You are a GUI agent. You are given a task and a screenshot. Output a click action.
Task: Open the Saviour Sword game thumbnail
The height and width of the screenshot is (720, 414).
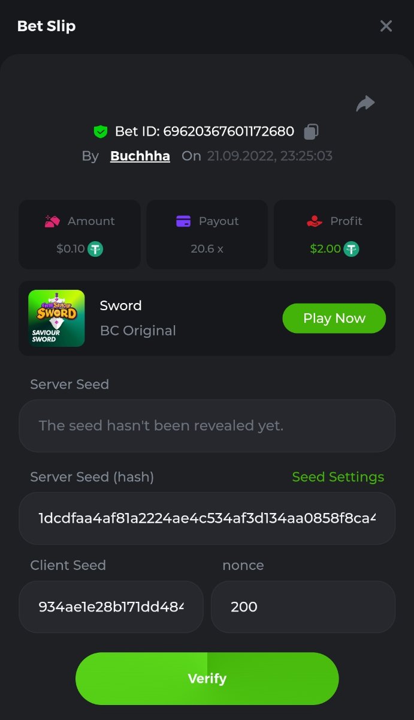point(56,318)
